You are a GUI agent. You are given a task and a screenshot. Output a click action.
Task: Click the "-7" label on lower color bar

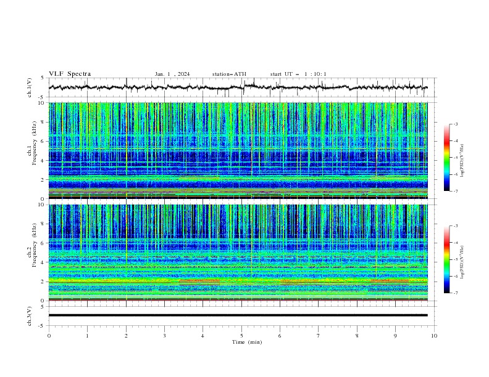tap(456, 293)
